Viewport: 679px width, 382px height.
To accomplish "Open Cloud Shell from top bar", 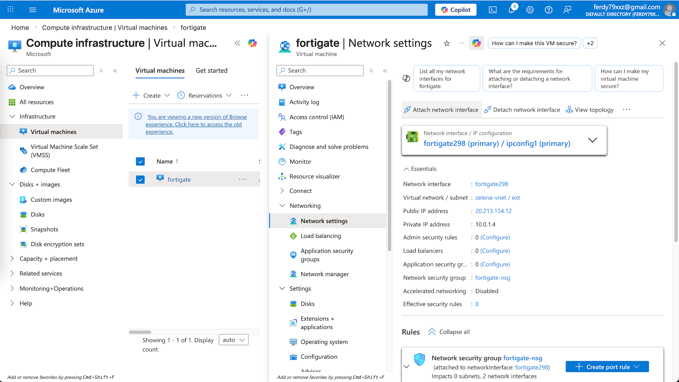I will 493,10.
